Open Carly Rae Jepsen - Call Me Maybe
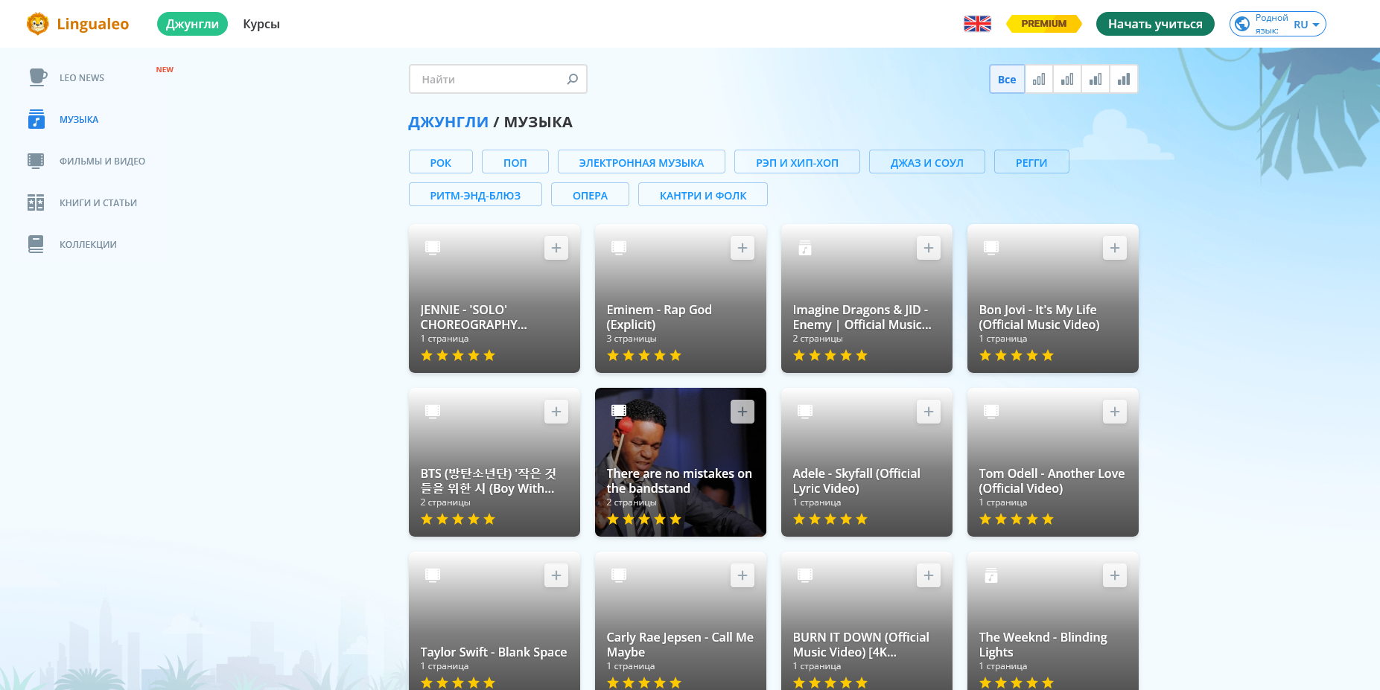This screenshot has height=690, width=1380. (x=681, y=621)
